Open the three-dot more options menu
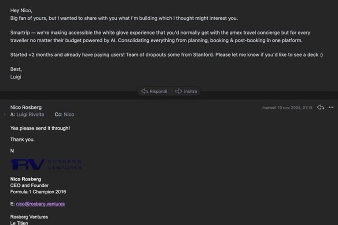This screenshot has height=225, width=338. point(331,107)
